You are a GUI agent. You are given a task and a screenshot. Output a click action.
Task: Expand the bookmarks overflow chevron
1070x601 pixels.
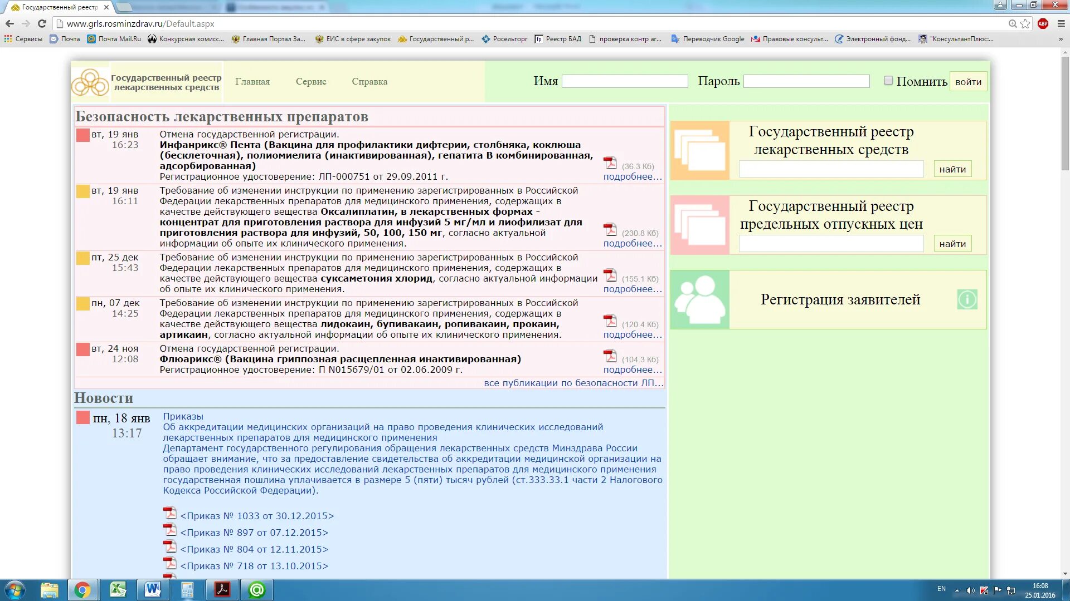(x=1061, y=39)
